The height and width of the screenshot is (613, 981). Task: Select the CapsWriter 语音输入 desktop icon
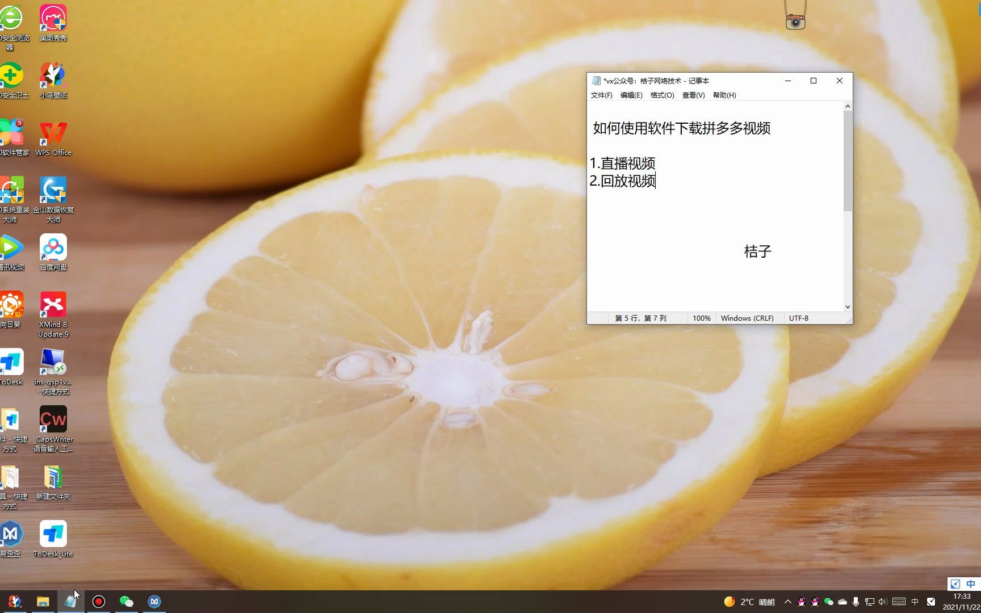coord(53,429)
